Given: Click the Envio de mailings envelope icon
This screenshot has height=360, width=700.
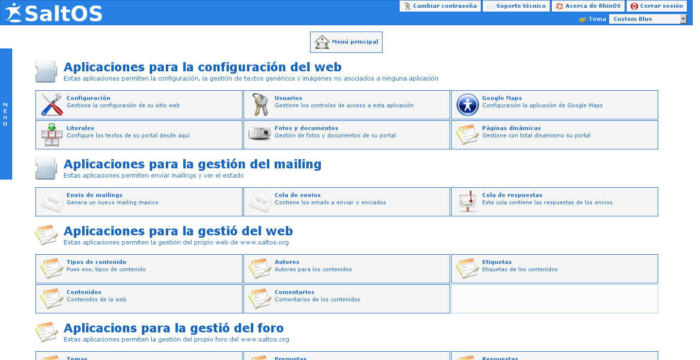Looking at the screenshot, I should point(52,202).
